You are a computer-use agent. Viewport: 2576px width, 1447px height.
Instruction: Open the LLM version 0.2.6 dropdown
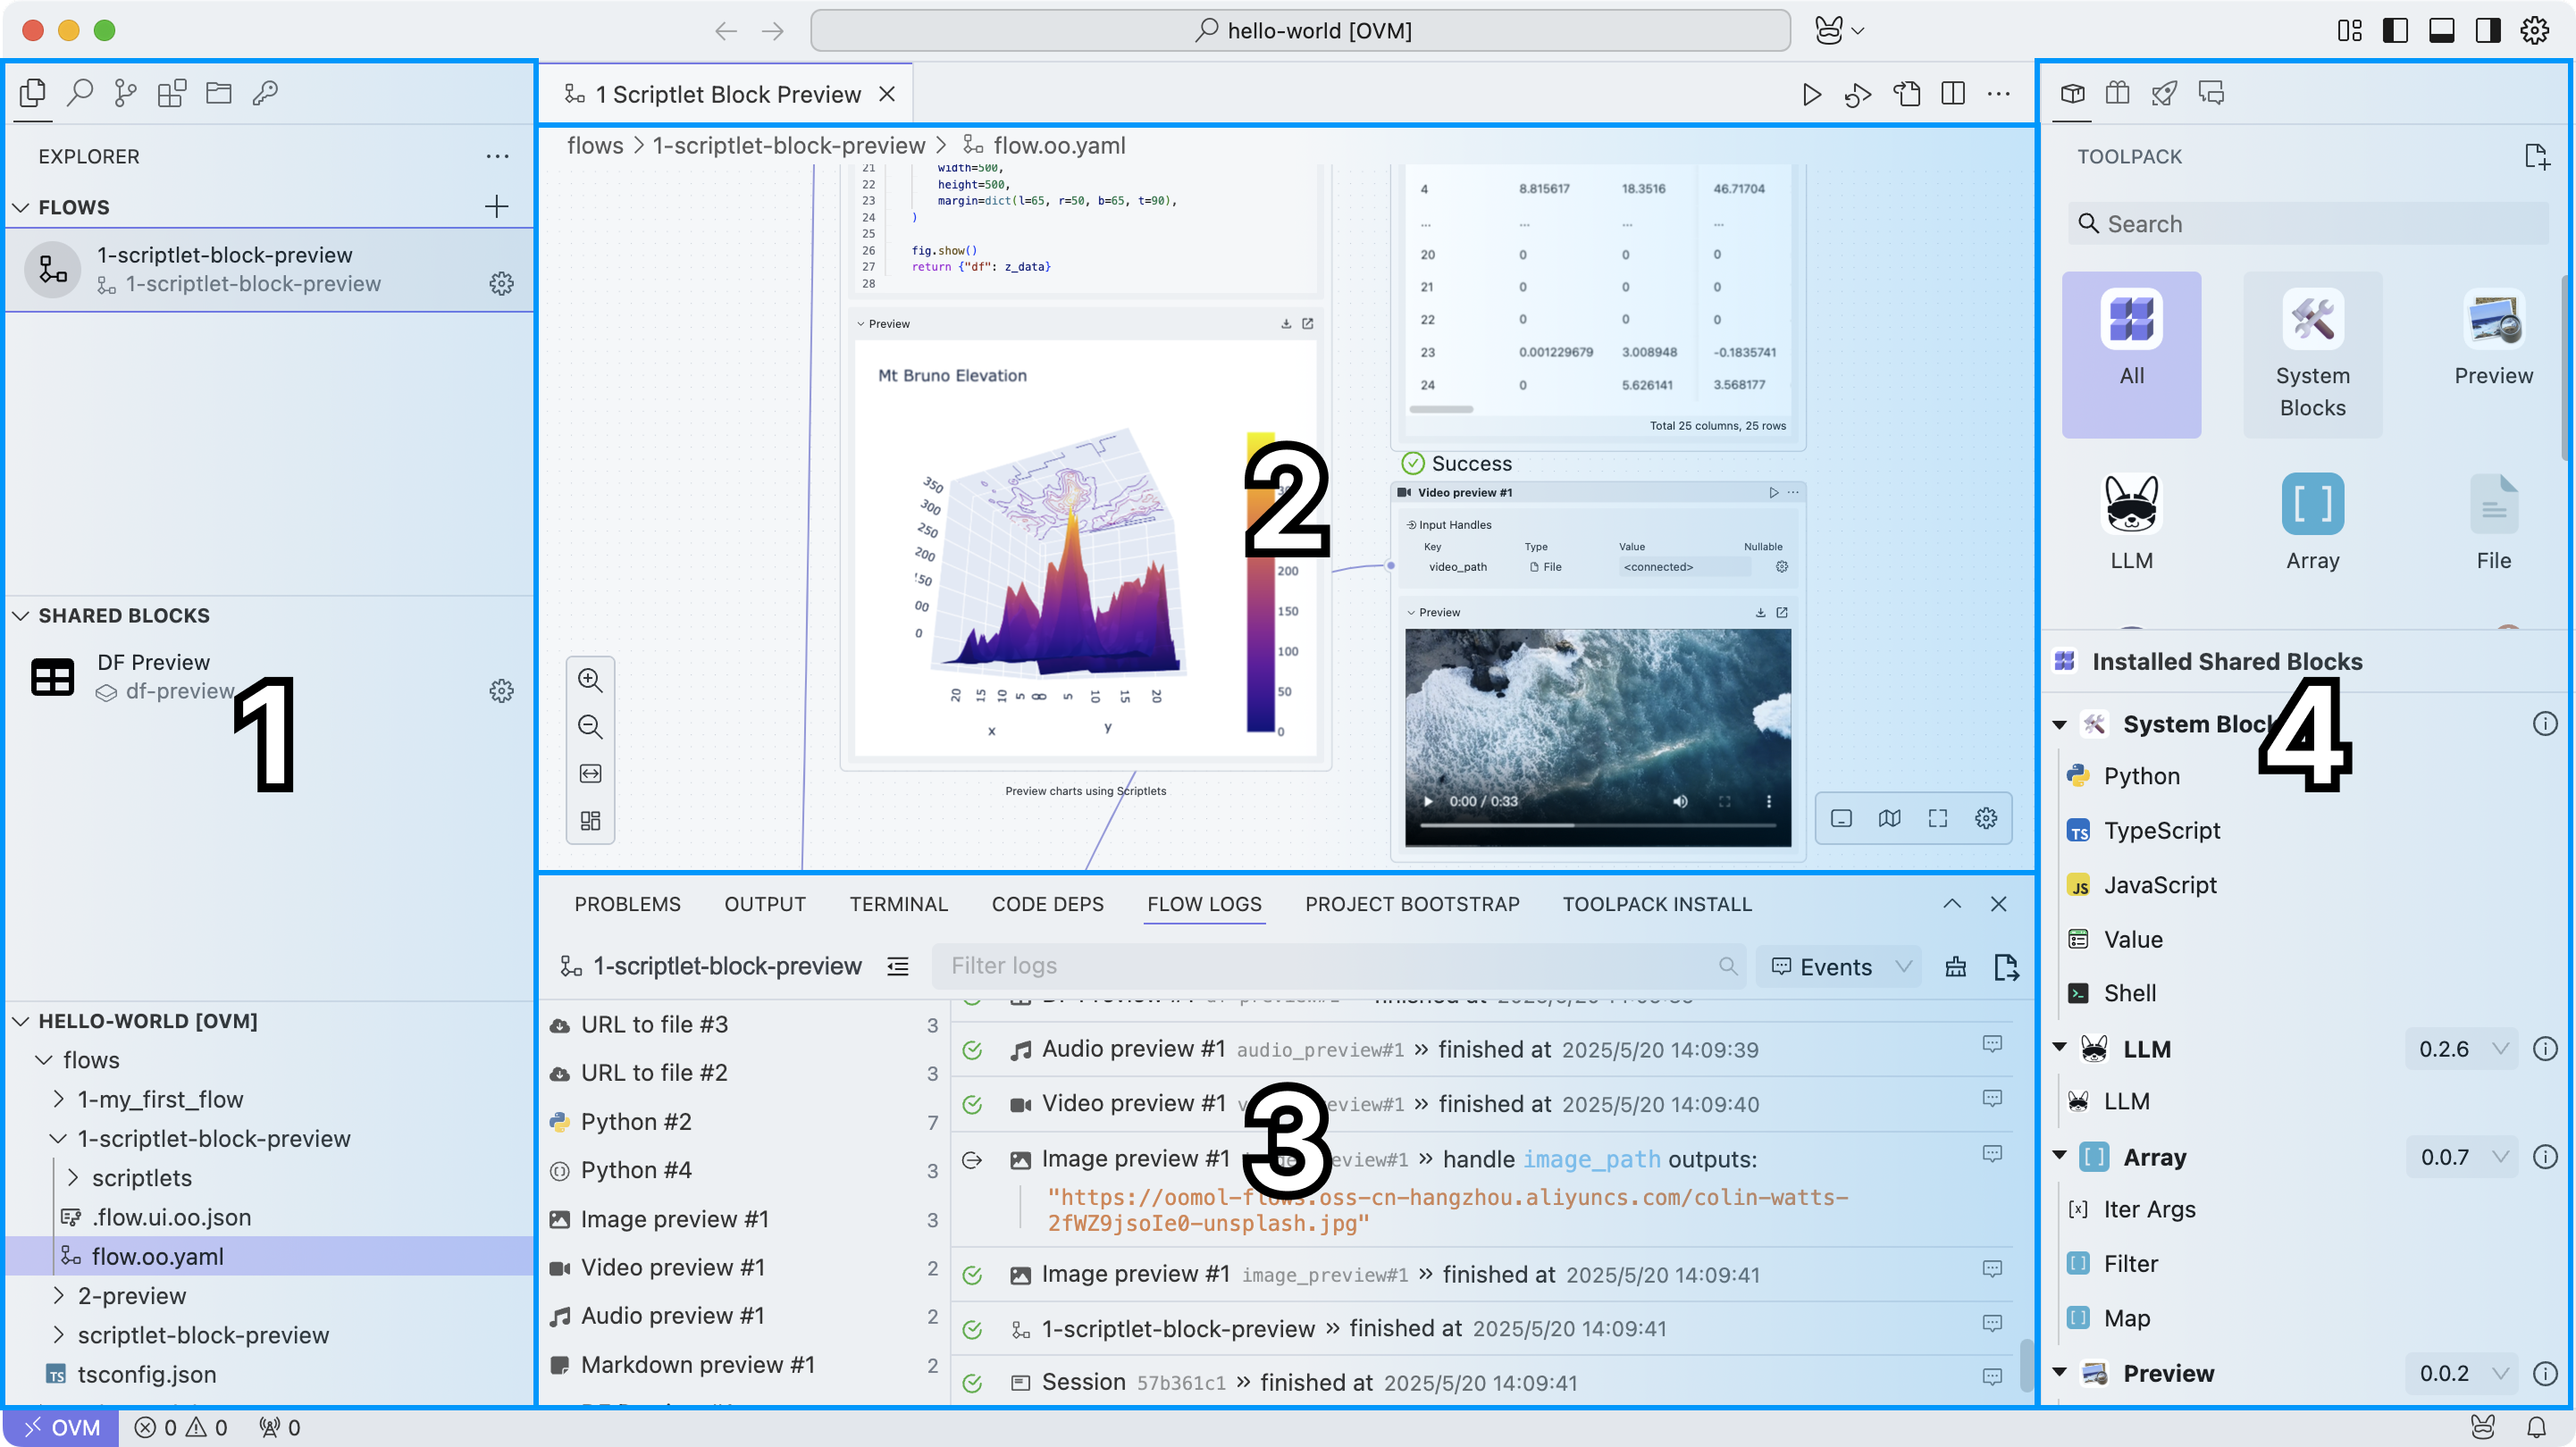[x=2461, y=1048]
